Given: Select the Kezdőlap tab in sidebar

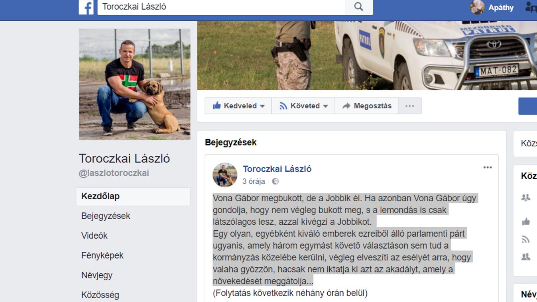Looking at the screenshot, I should (133, 196).
